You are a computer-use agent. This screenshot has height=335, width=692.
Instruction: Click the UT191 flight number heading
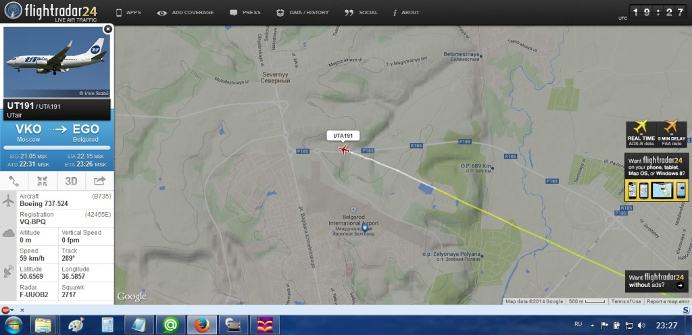(21, 106)
